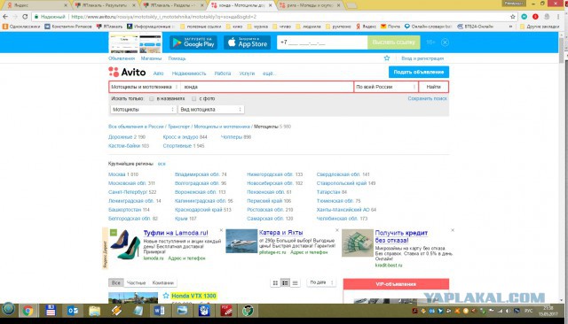This screenshot has width=568, height=324.
Task: Select the 'Все' listings tab
Action: (116, 282)
